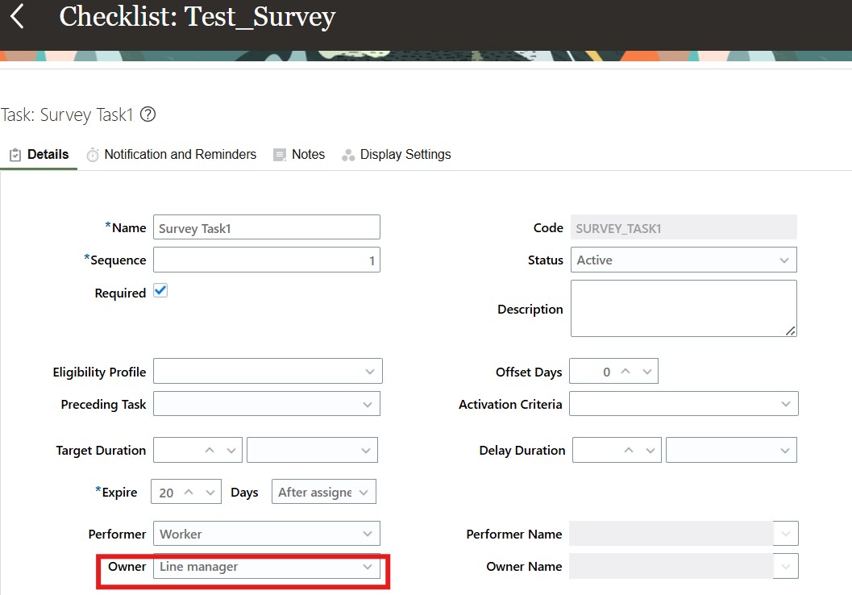
Task: Expand the Eligibility Profile dropdown
Action: 368,372
